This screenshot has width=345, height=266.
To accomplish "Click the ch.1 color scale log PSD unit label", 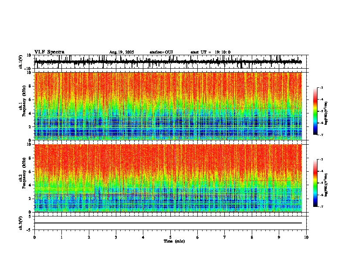I will [326, 113].
